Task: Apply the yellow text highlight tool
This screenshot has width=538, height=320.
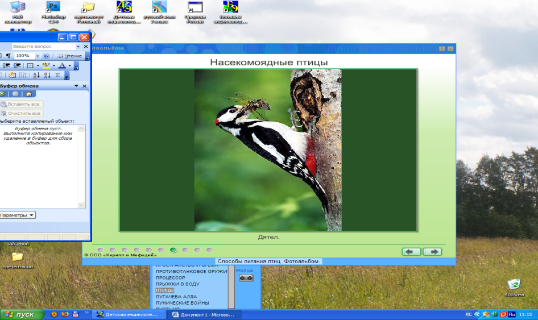Action: 46,65
